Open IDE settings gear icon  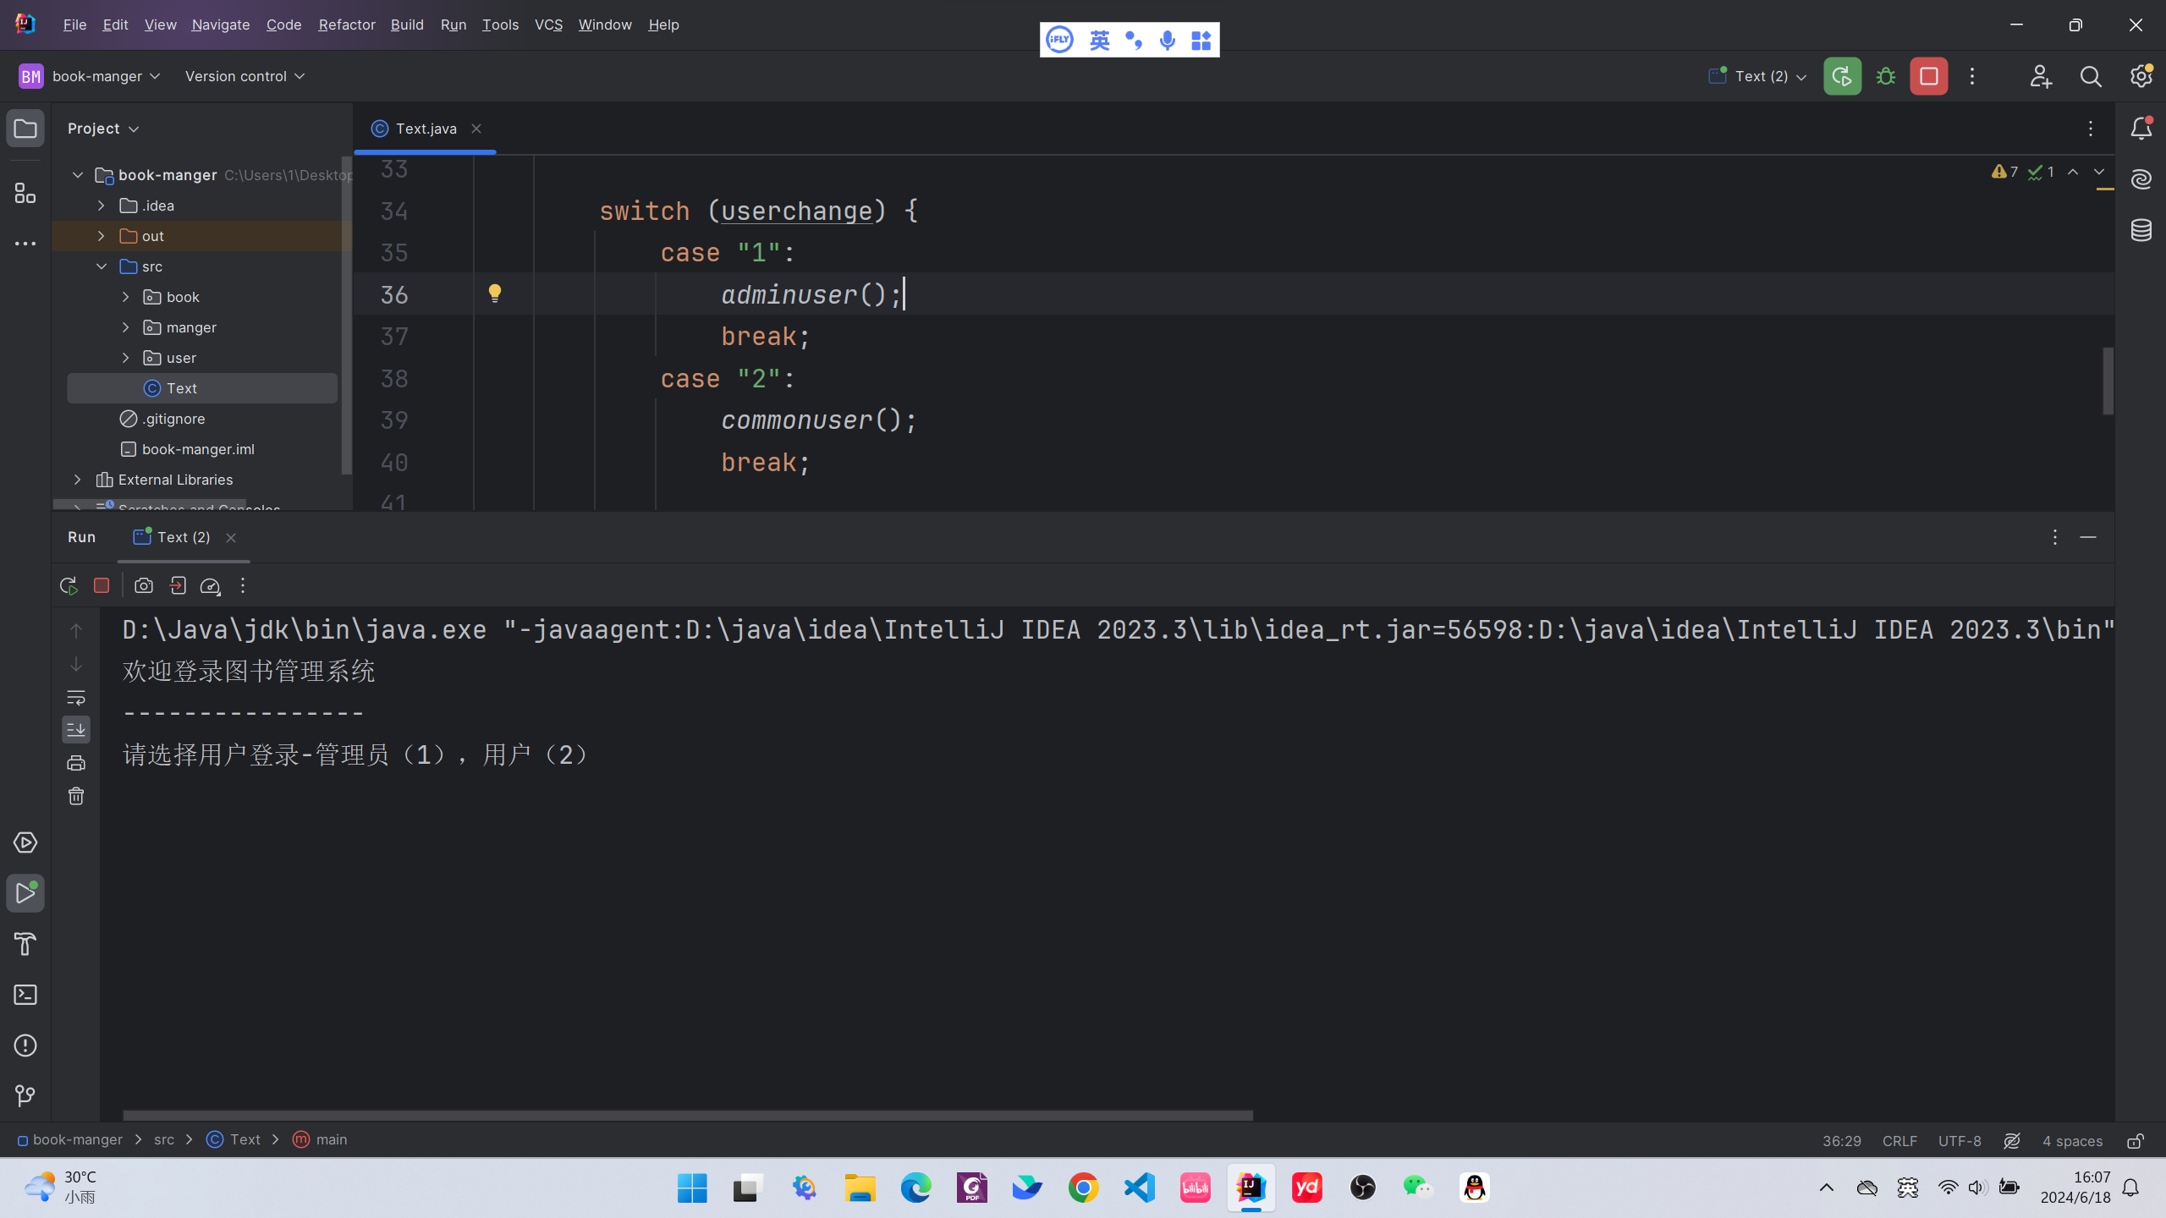pos(2141,76)
